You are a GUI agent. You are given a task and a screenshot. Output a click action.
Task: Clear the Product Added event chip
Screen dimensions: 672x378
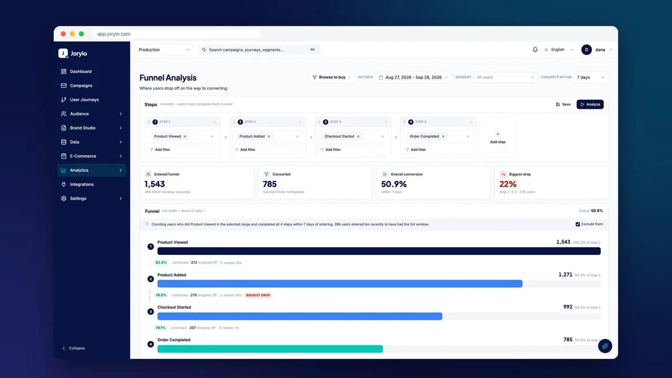click(x=269, y=136)
